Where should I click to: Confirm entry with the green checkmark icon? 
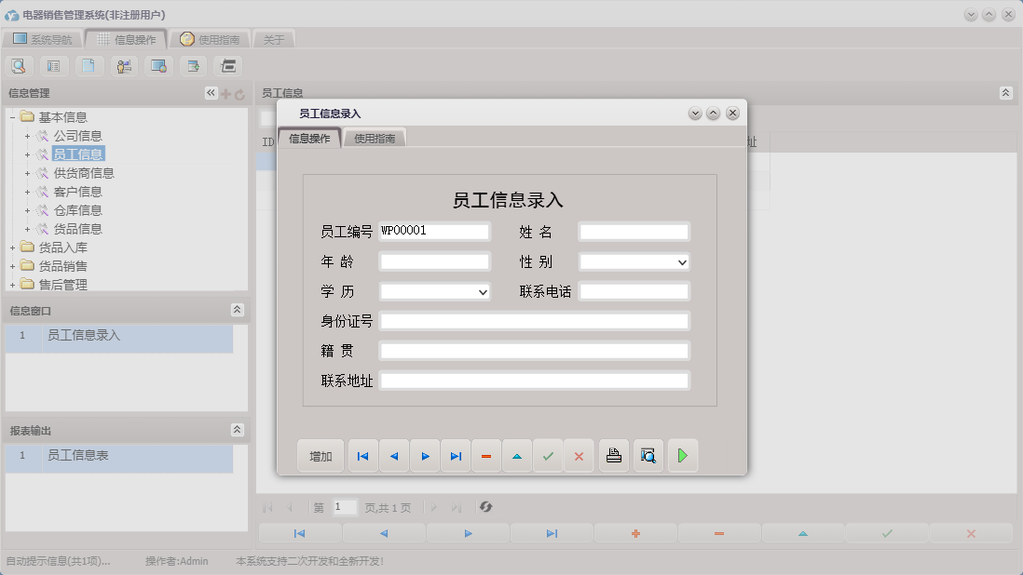(x=548, y=455)
